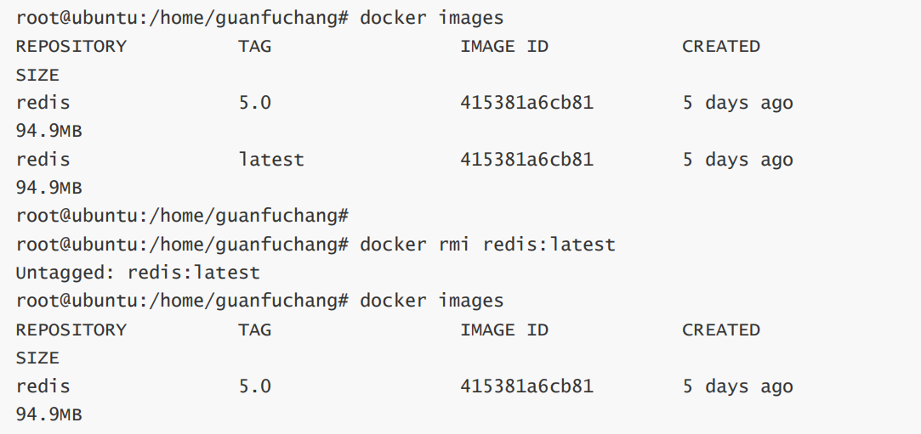Viewport: 921px width, 434px height.
Task: Click image ID in the last table
Action: point(526,386)
